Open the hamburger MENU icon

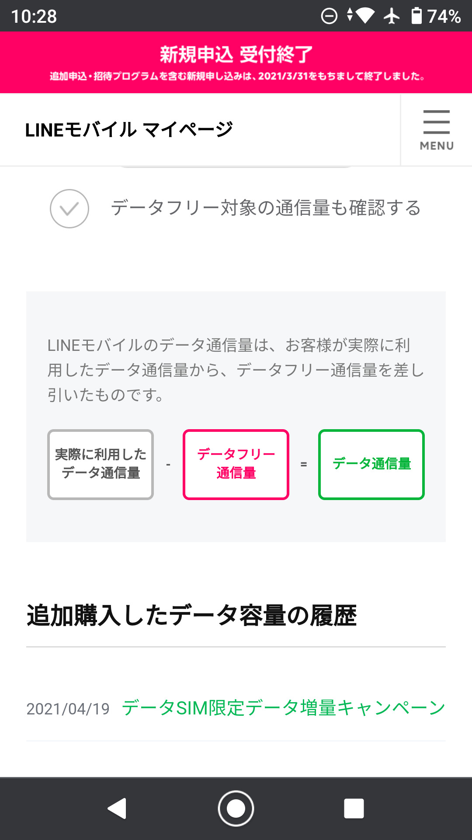click(x=436, y=130)
